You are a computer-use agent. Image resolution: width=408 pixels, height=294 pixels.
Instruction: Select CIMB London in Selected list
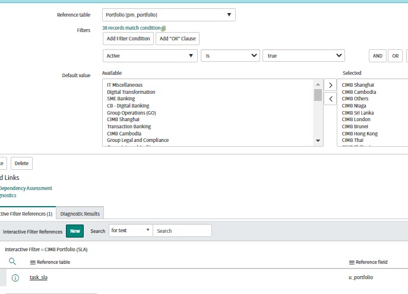click(356, 119)
